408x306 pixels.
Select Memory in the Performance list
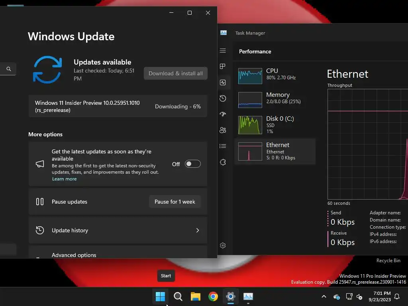(275, 100)
